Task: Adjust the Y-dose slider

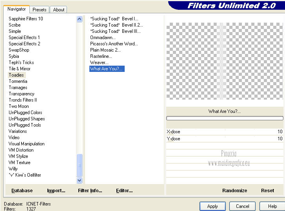Action: [x=225, y=139]
